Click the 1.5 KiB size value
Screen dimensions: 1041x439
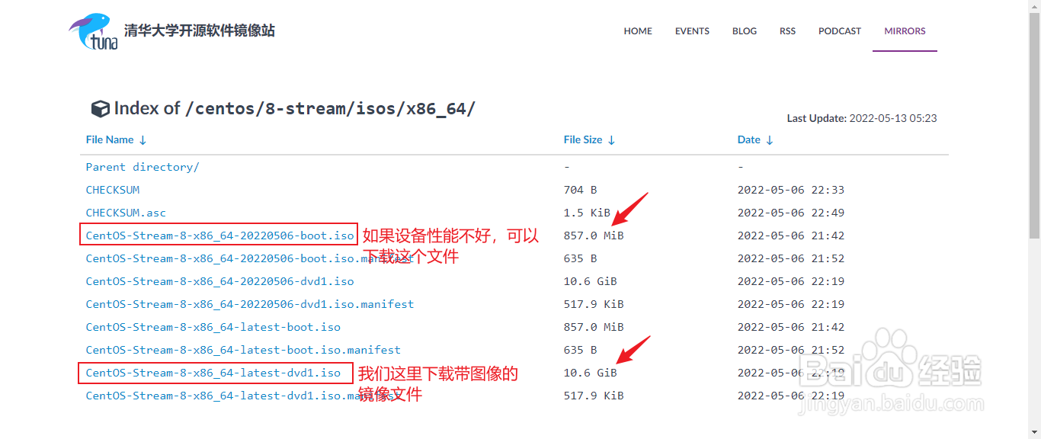(587, 213)
